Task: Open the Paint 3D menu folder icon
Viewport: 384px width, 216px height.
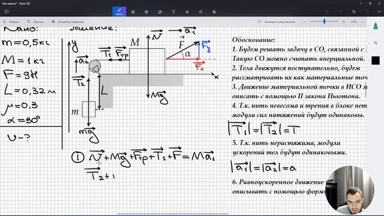Action: 7,11
